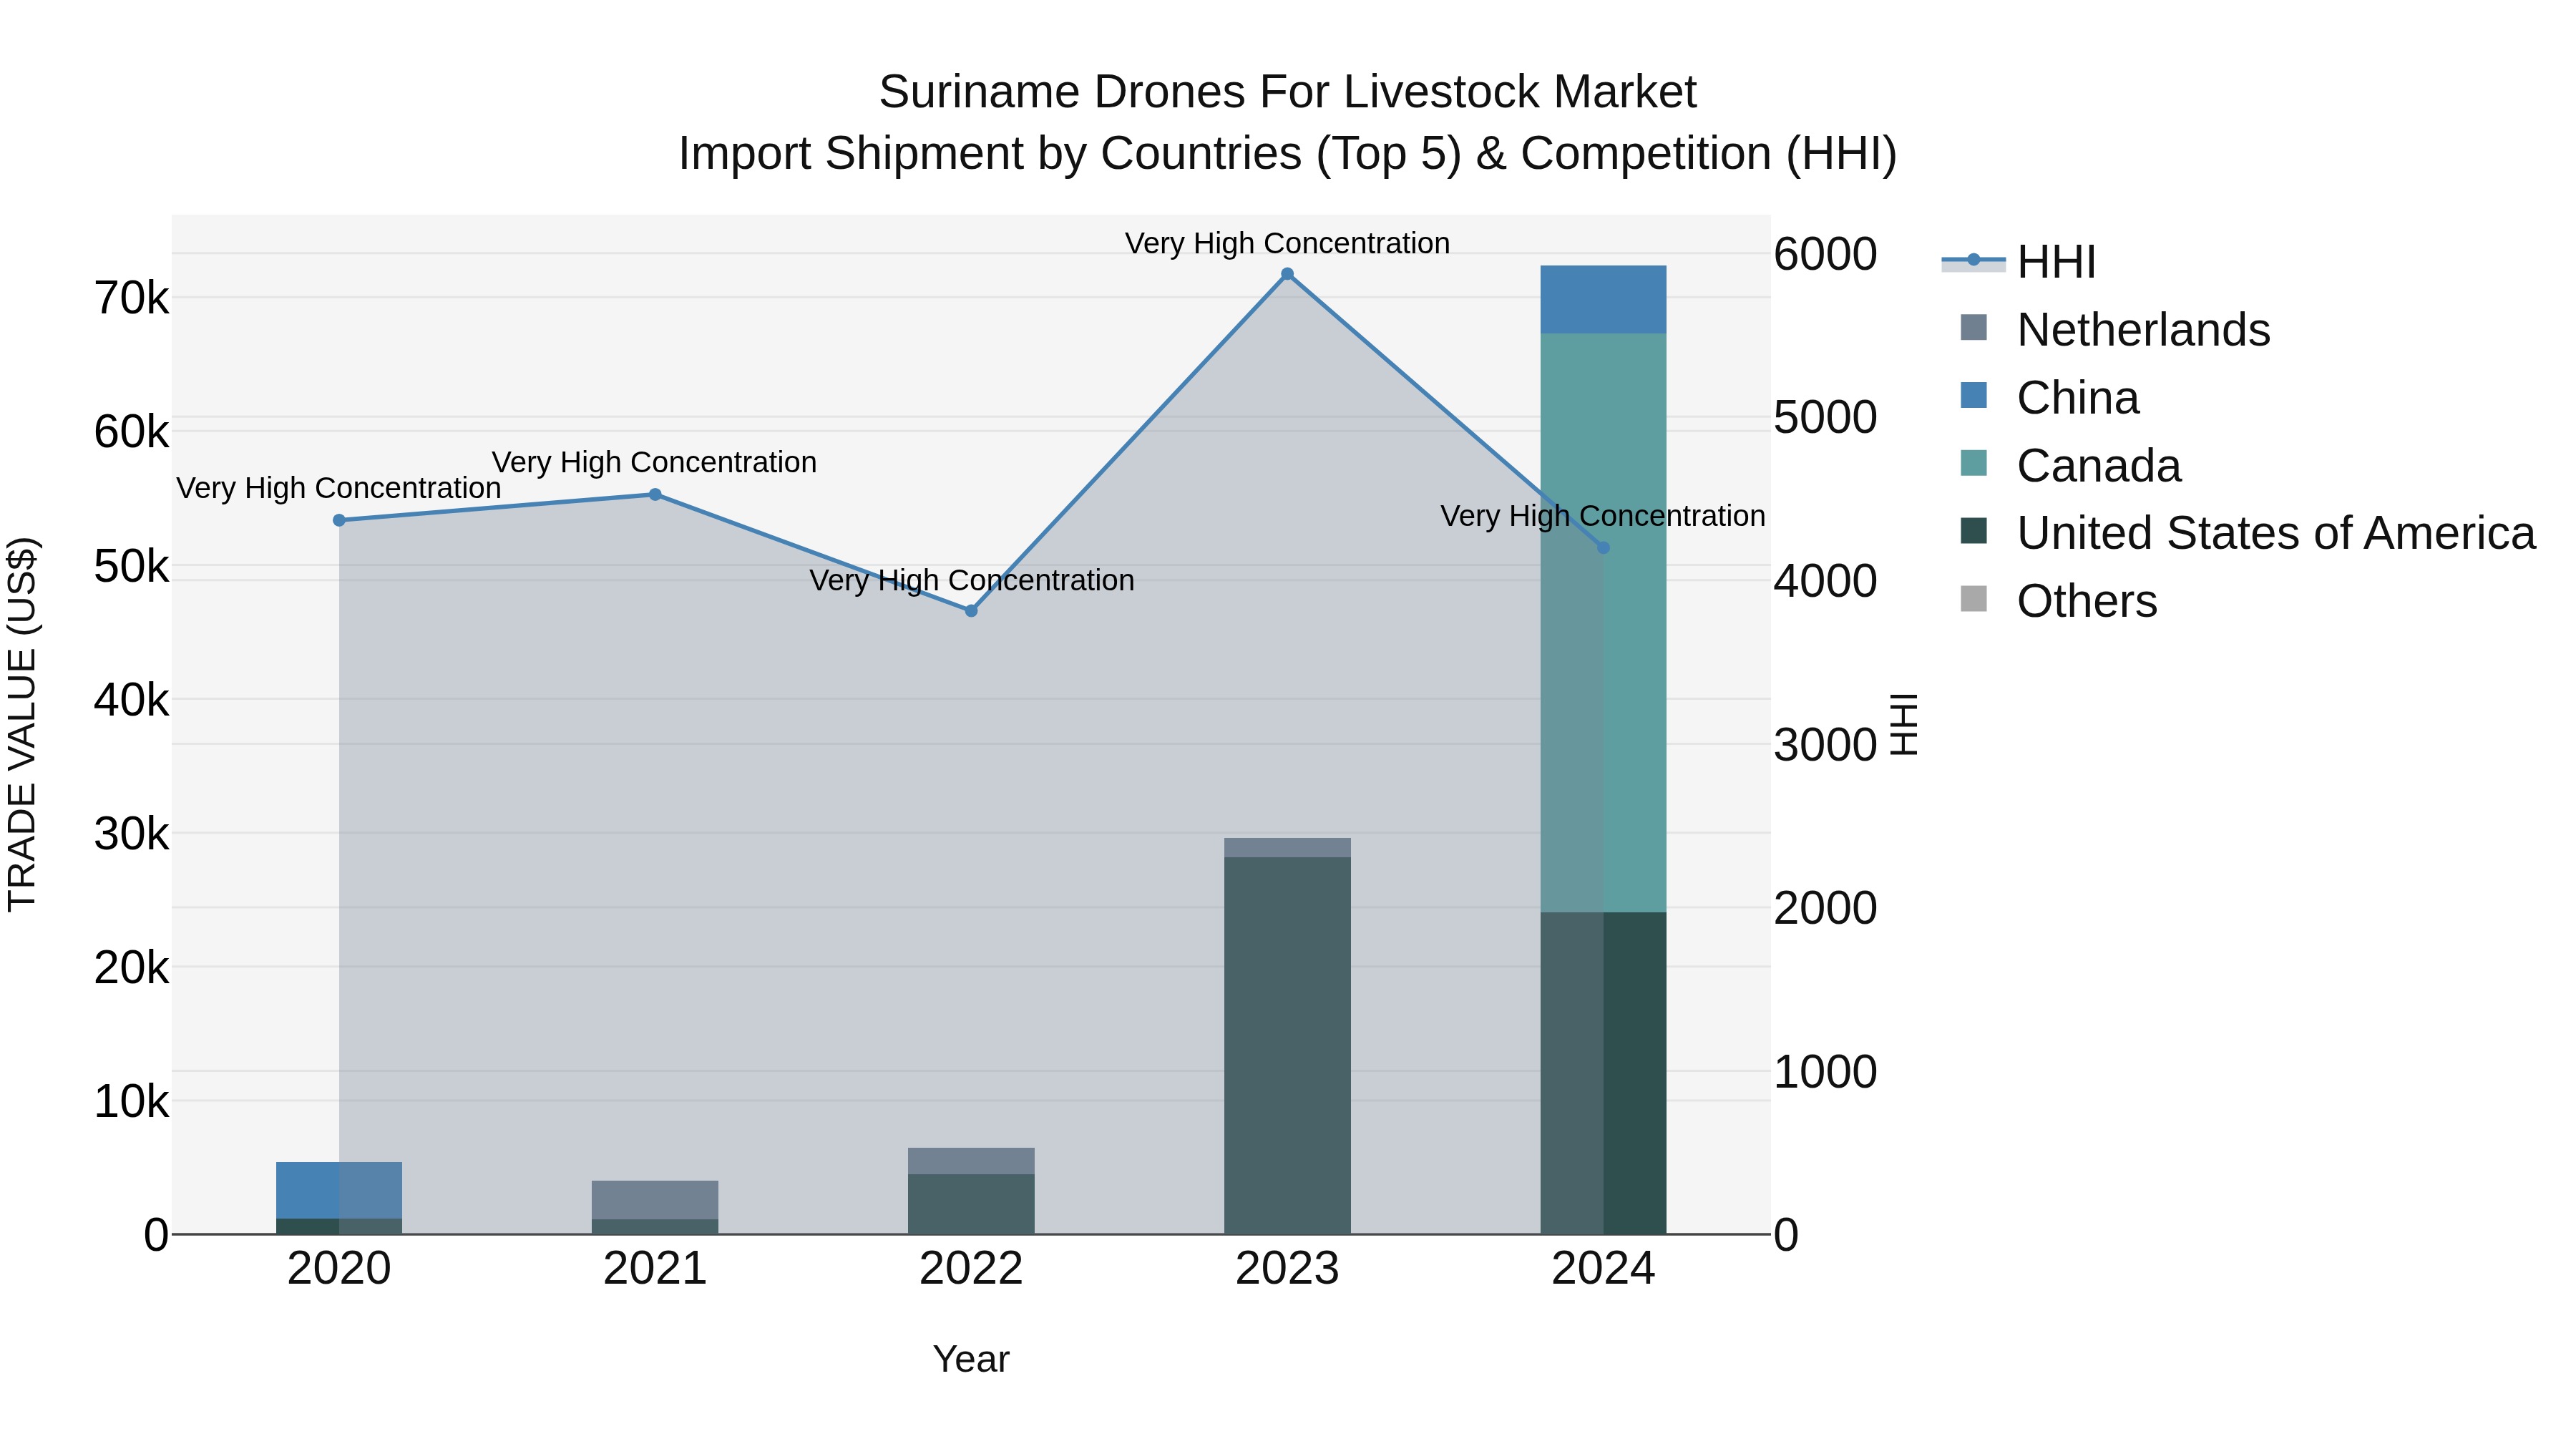Screen dimensions: 2576x1449
Task: Click the 2020 x-axis label
Action: click(339, 1269)
